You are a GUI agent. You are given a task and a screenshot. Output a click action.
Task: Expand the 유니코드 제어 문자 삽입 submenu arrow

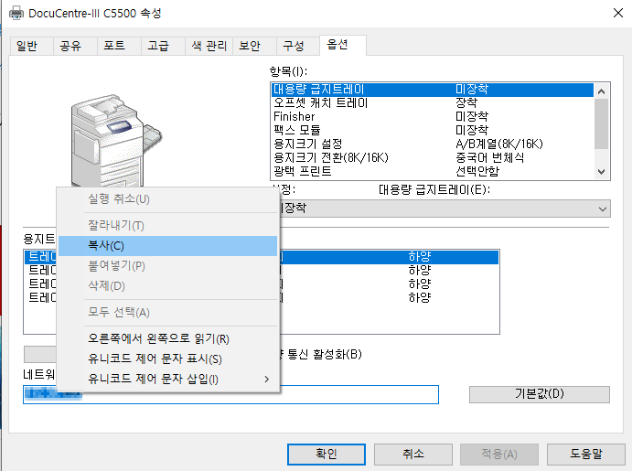click(x=266, y=380)
